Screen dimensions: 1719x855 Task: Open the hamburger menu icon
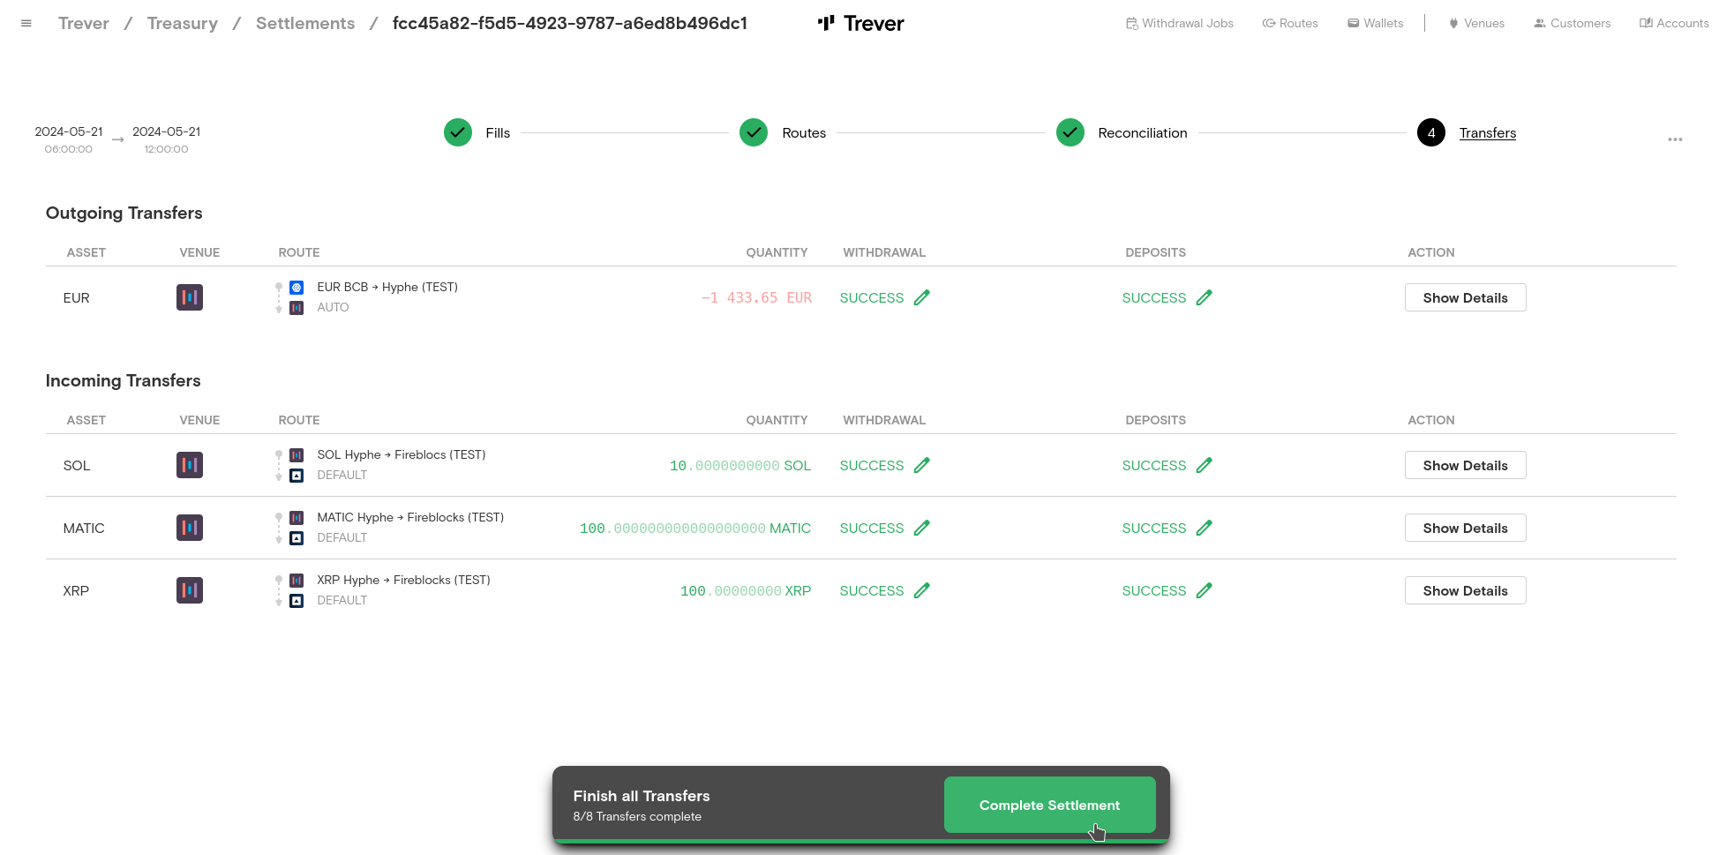(26, 24)
